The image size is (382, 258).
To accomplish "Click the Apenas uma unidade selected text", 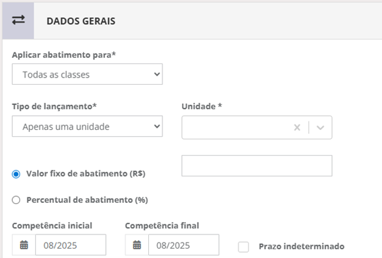I will (66, 127).
